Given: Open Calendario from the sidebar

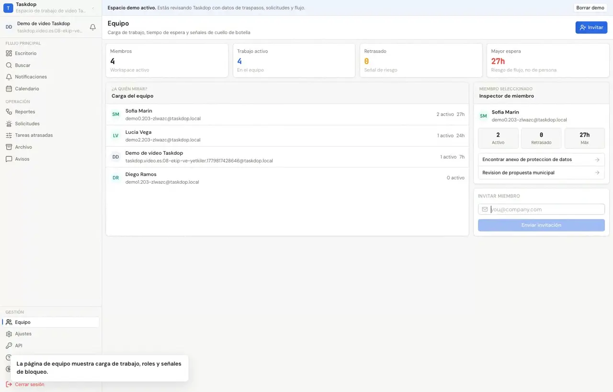Looking at the screenshot, I should [x=51, y=89].
